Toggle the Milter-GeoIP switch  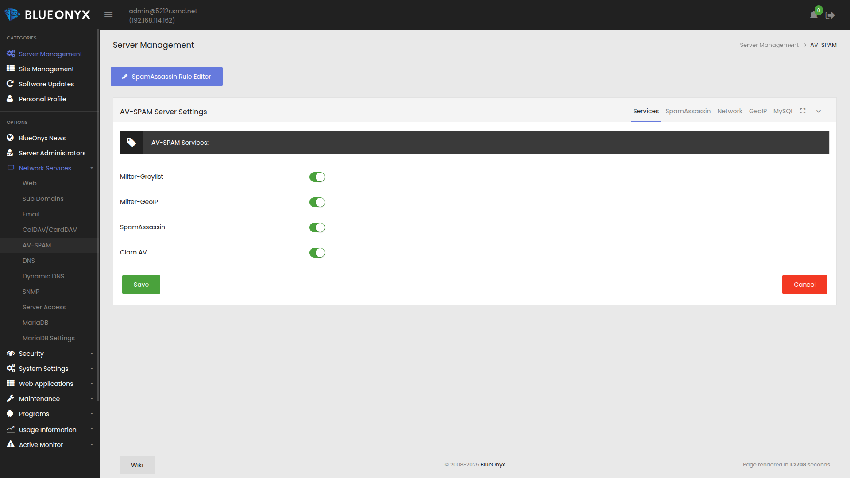(x=317, y=202)
